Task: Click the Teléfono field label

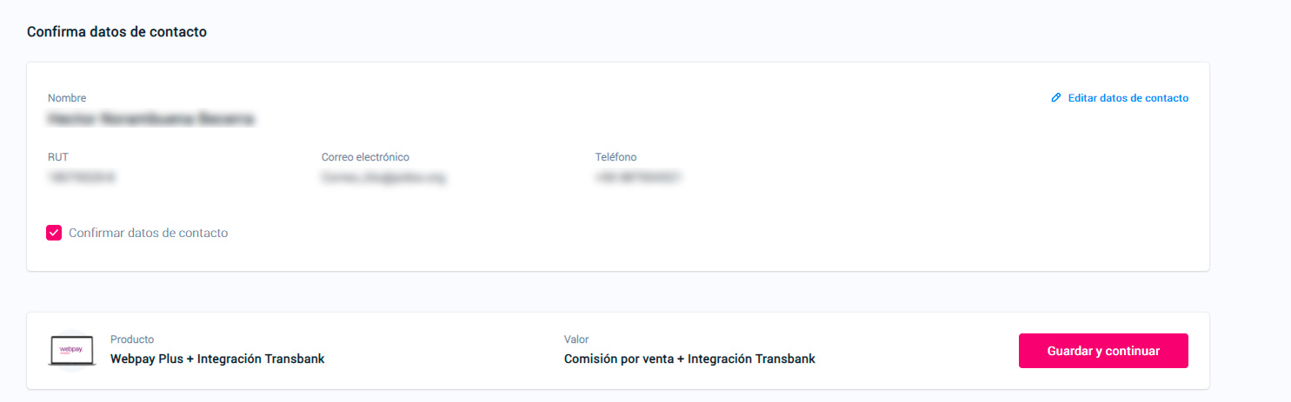Action: (x=616, y=157)
